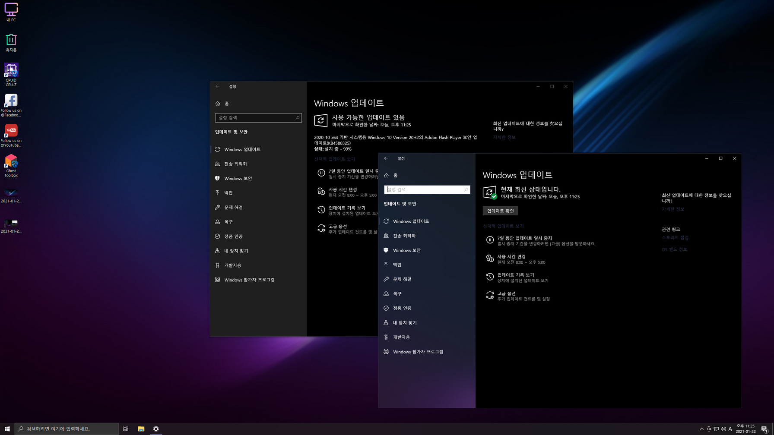Select Windows 업데이트 in rear window sidebar
The image size is (774, 435).
258,149
